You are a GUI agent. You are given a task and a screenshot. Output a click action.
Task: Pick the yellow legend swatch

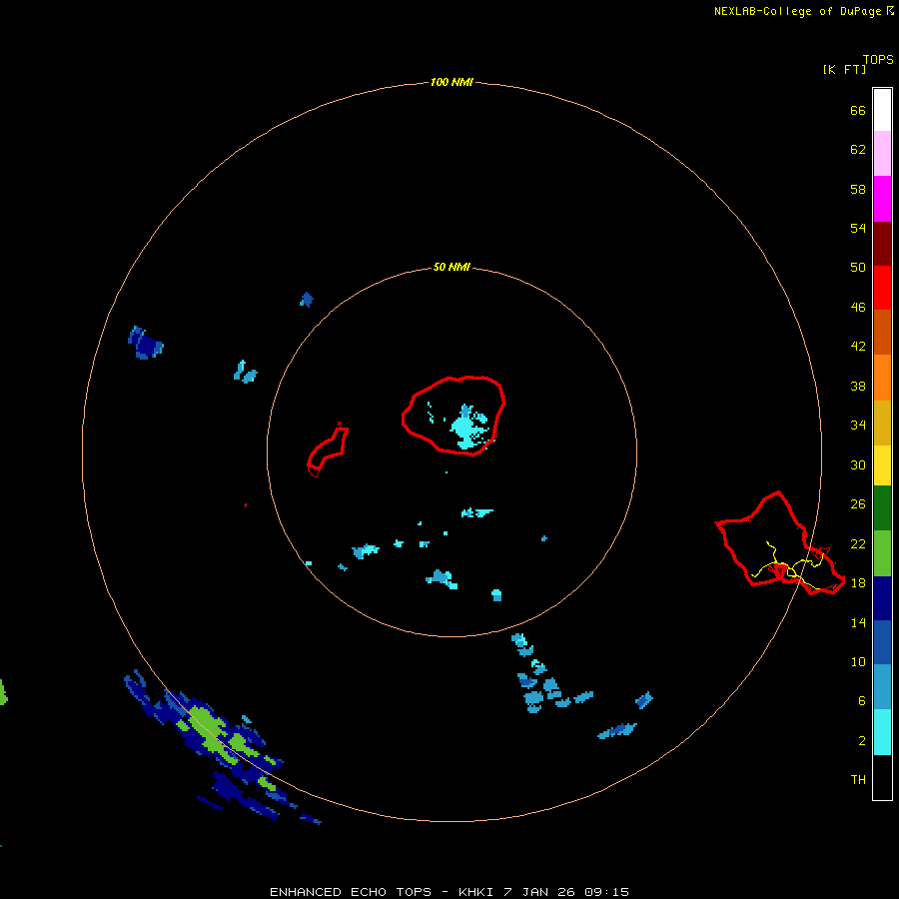pos(882,465)
